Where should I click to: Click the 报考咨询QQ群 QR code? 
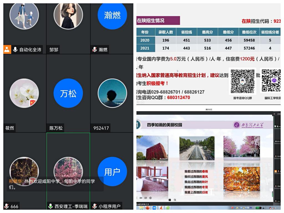242,81
